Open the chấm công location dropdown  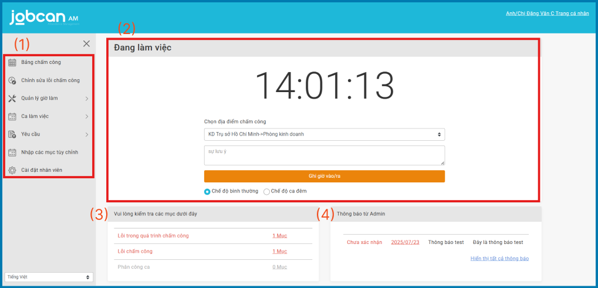tap(324, 134)
